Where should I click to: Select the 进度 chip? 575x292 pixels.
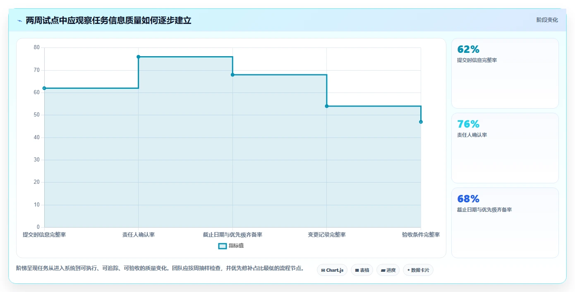tap(388, 270)
